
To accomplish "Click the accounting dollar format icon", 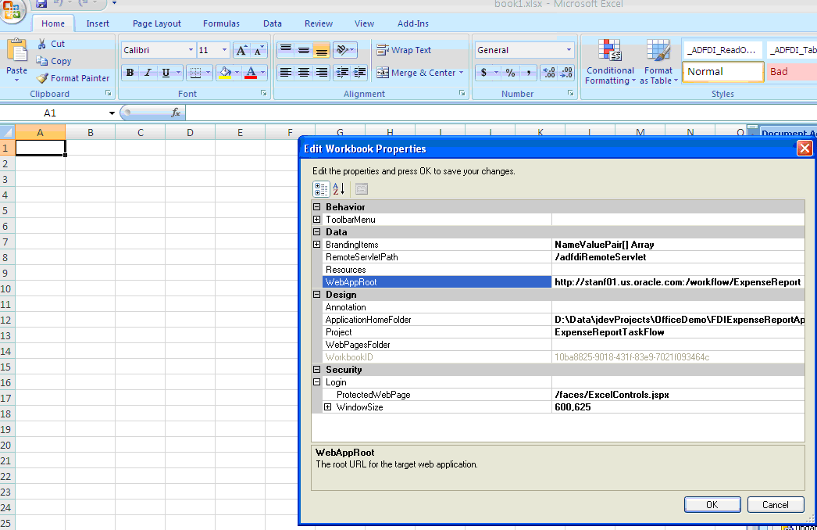I will click(484, 73).
